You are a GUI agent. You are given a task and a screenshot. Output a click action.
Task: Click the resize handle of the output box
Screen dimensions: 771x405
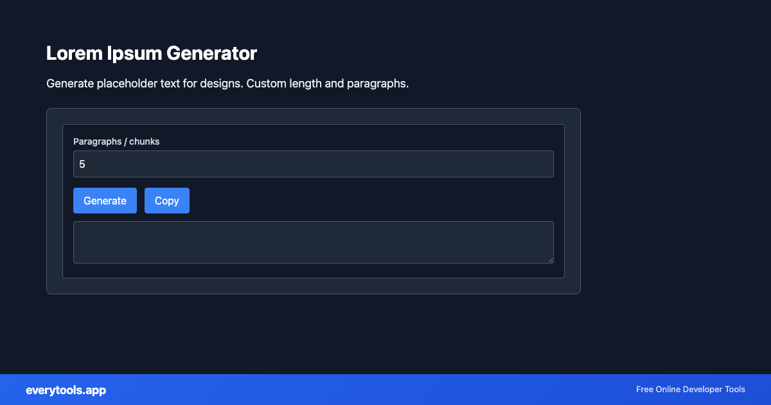(550, 259)
